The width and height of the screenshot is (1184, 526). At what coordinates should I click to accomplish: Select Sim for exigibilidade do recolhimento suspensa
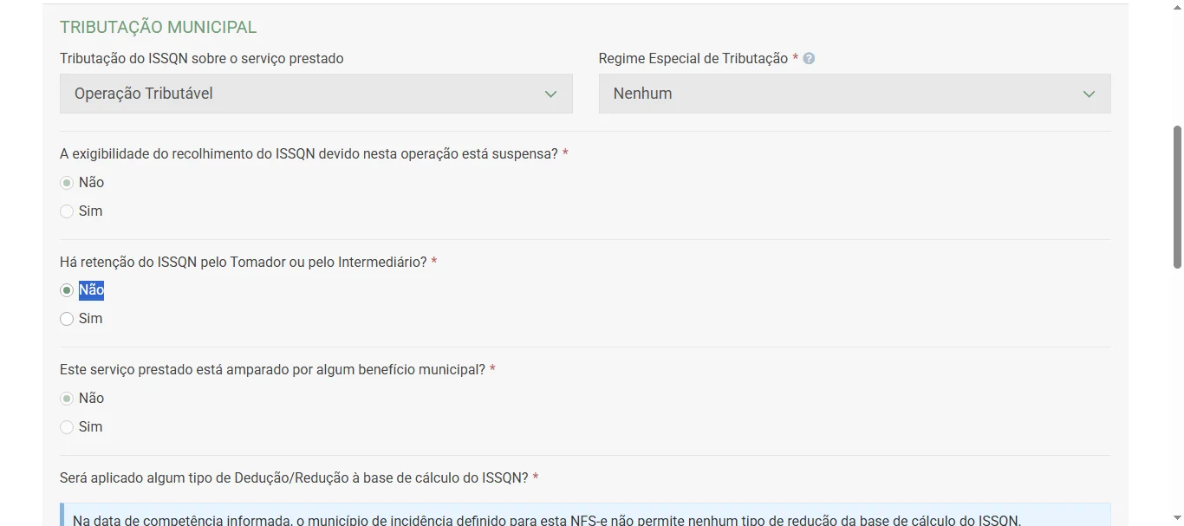tap(67, 211)
